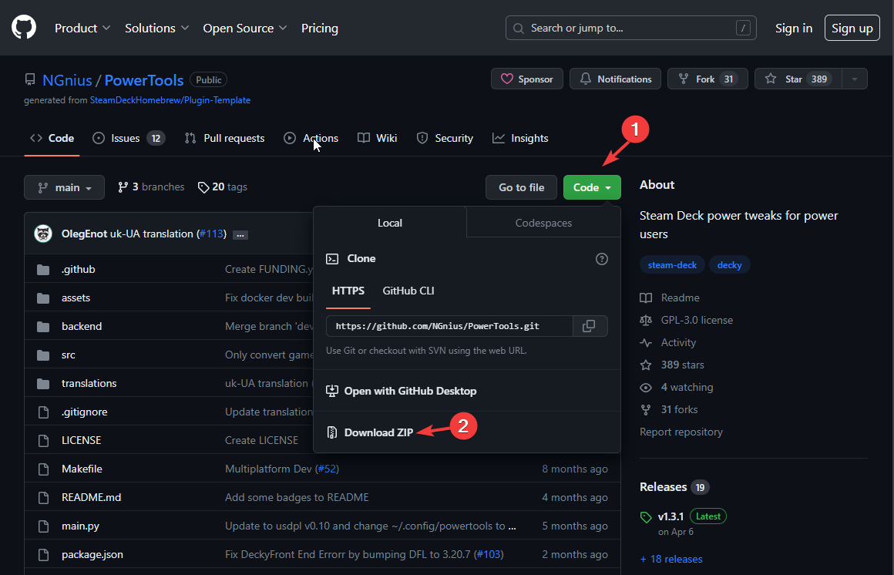View the 31 forks link
The image size is (894, 575).
pos(669,409)
